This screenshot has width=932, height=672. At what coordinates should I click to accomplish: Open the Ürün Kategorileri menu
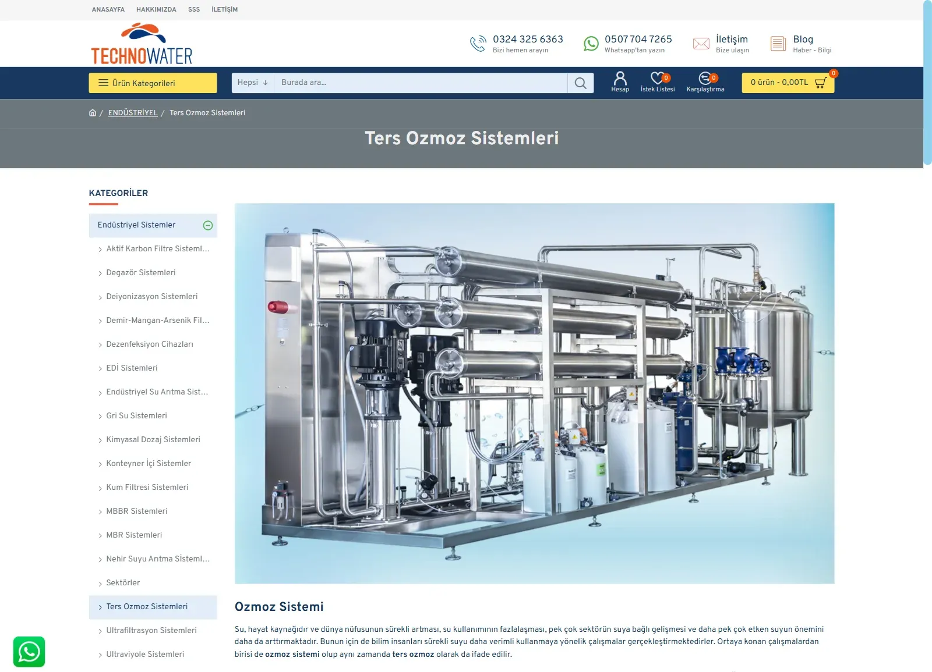pyautogui.click(x=153, y=83)
